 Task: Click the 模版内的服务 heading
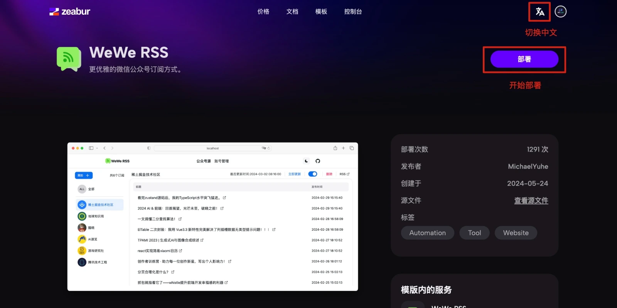click(x=426, y=290)
